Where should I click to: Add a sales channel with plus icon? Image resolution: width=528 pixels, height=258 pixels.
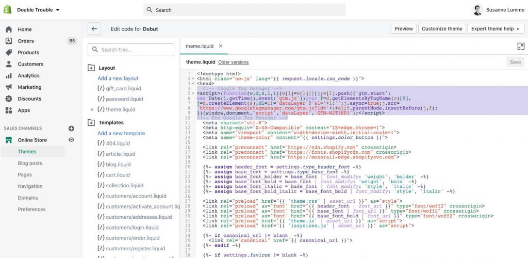tap(71, 128)
